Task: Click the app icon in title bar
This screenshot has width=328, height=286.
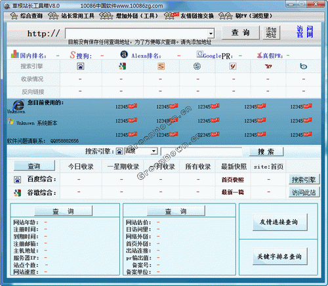Action: point(7,6)
